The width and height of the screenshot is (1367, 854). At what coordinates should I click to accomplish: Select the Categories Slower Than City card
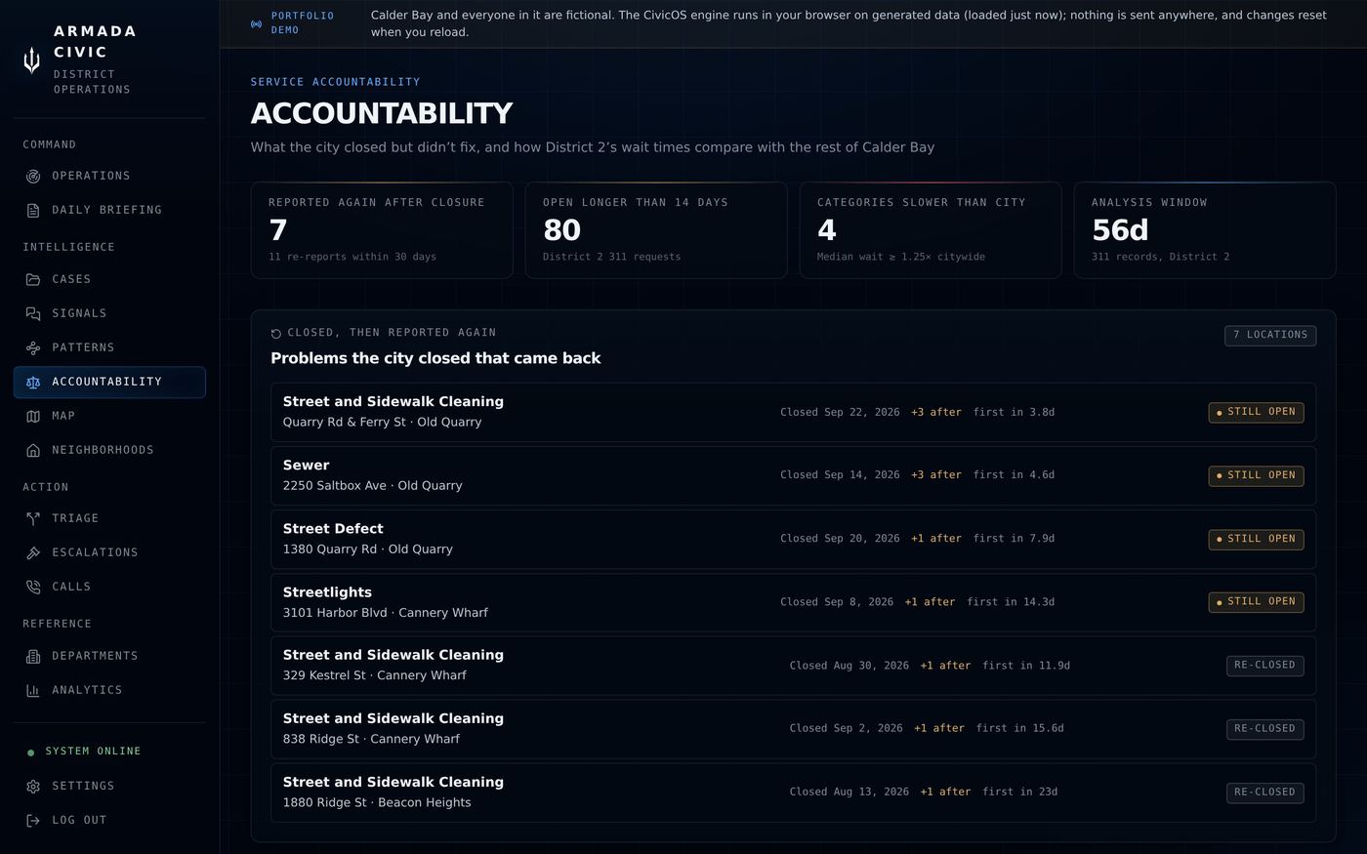(x=931, y=230)
